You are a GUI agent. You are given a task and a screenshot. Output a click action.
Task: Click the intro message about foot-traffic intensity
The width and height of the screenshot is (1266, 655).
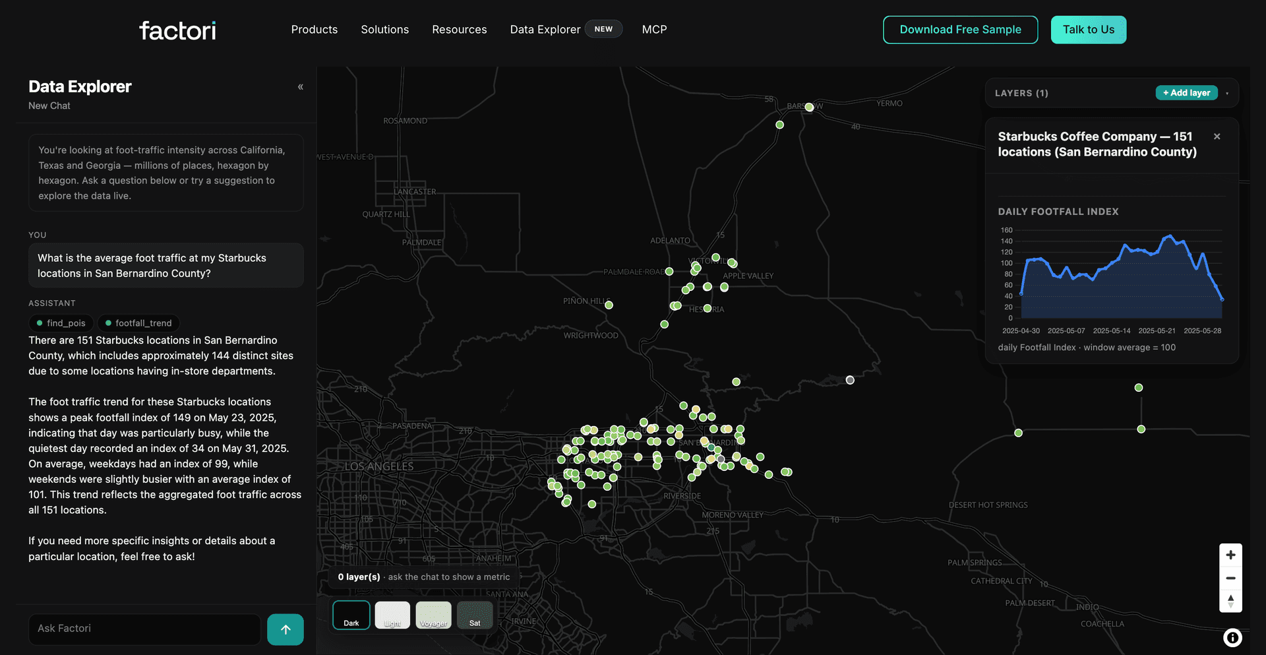166,173
